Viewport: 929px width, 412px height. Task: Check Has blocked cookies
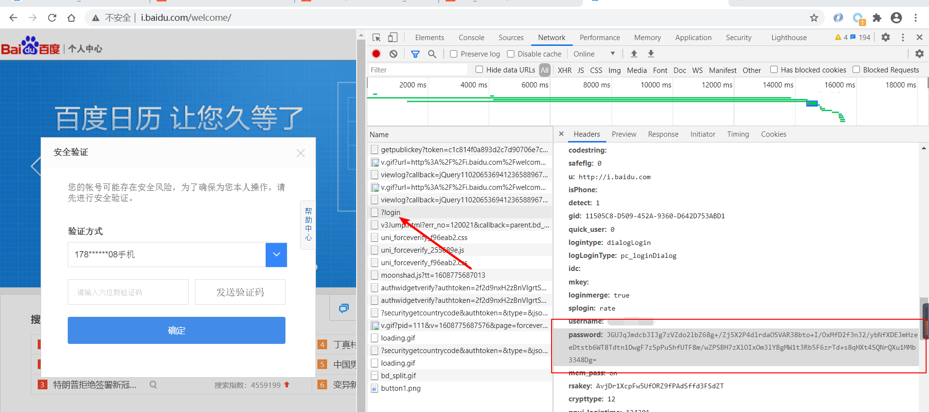[x=774, y=70]
